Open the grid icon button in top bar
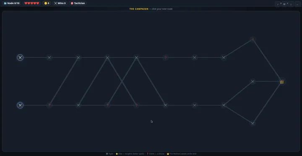302x156 pixels. (x=284, y=4)
